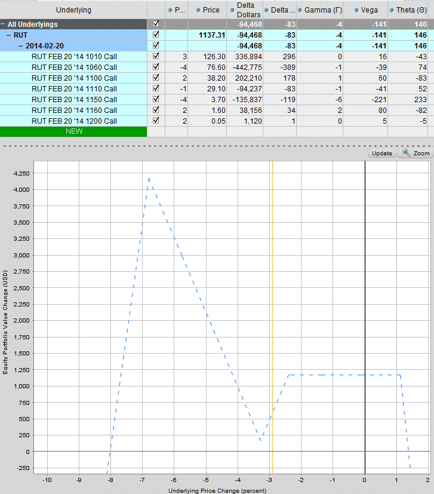Sort by the Gamma column header
The image size is (434, 494).
319,10
